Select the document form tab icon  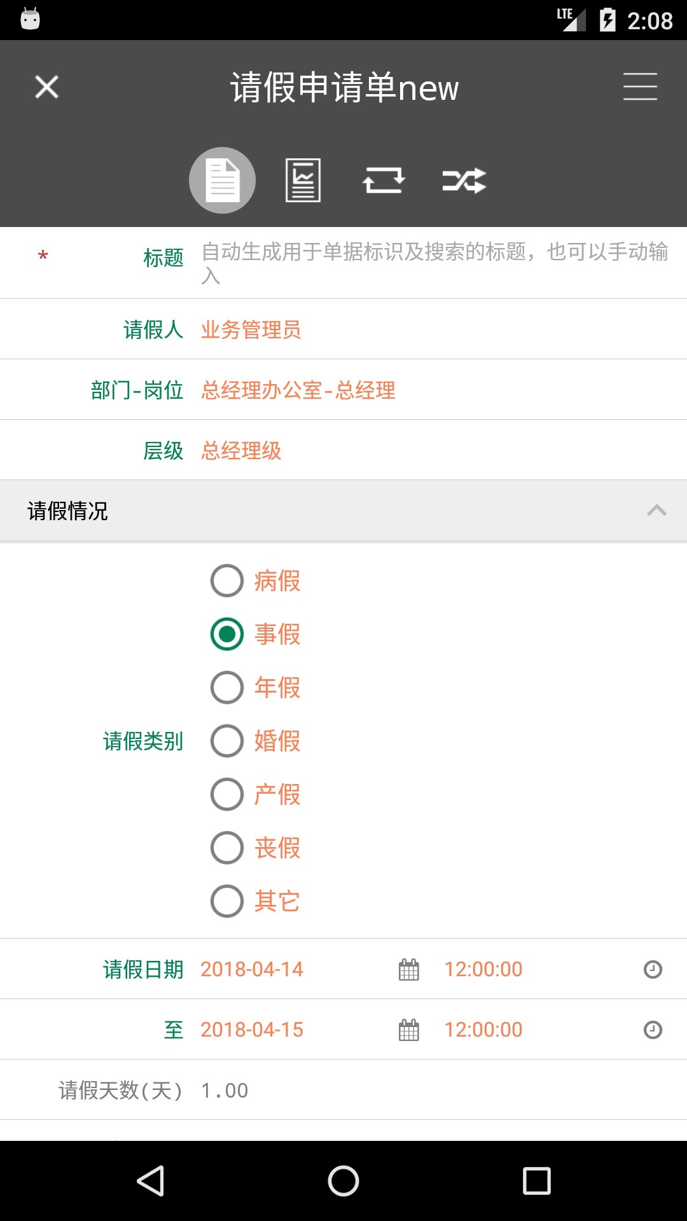223,181
